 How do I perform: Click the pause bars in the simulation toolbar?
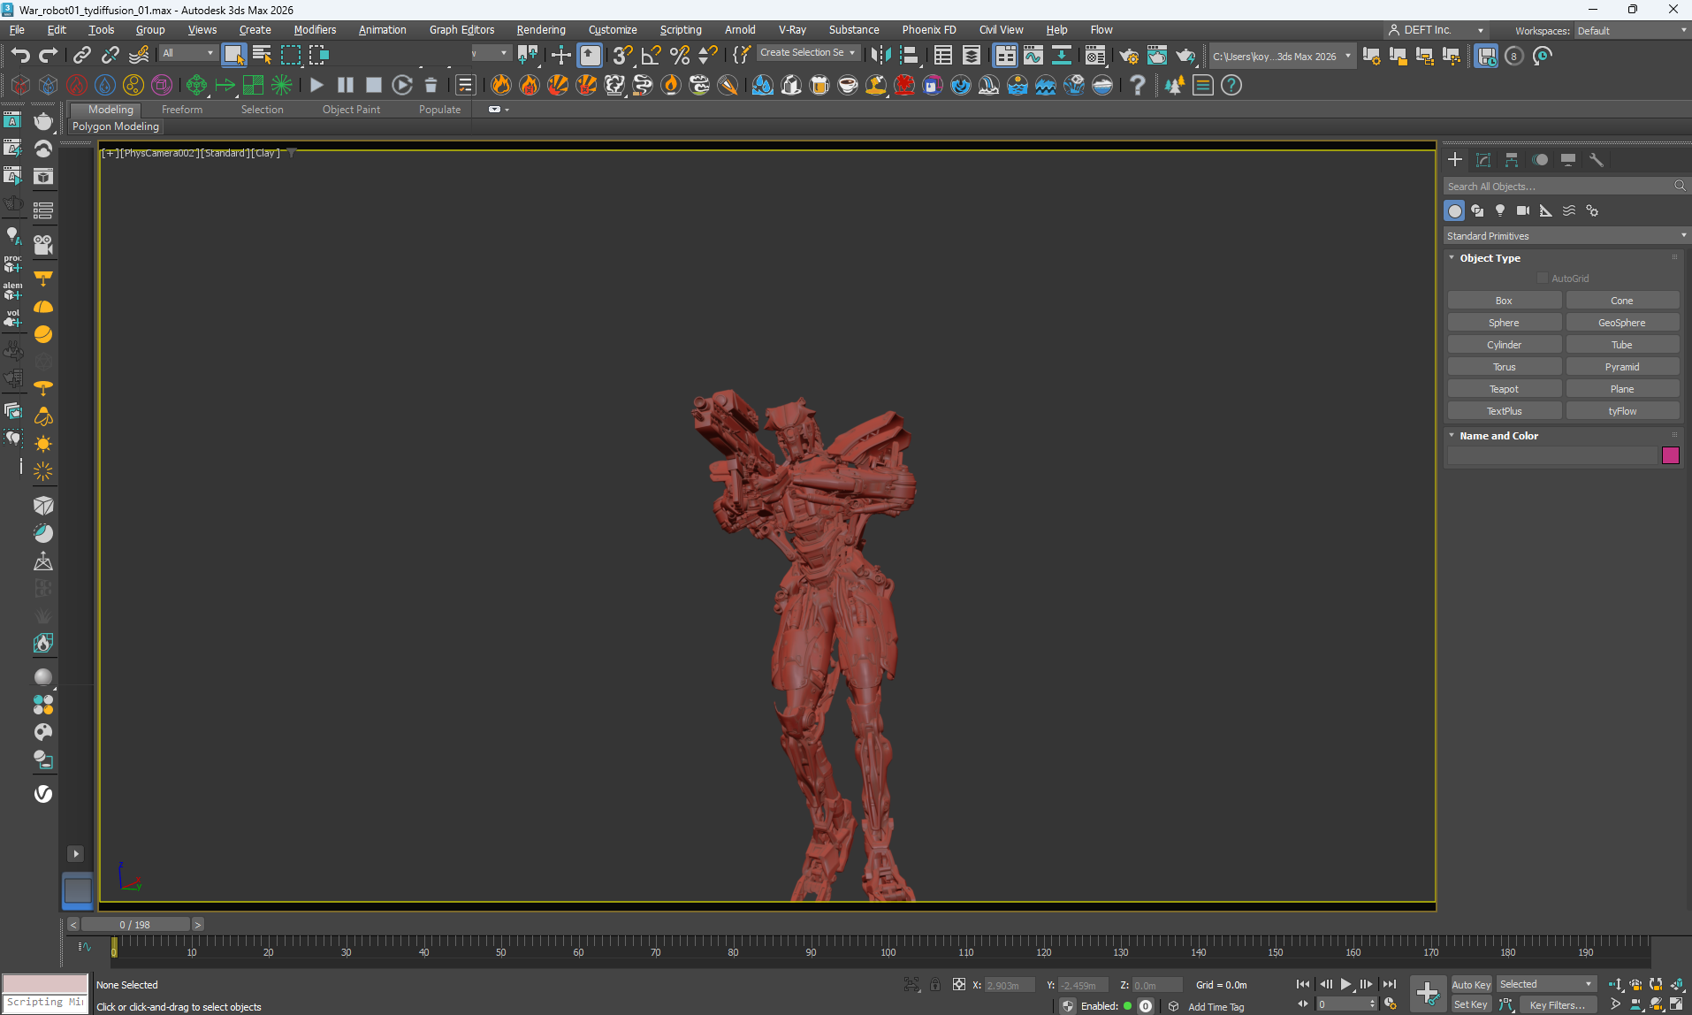pyautogui.click(x=346, y=85)
